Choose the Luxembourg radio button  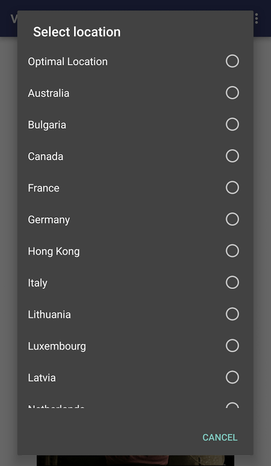232,346
